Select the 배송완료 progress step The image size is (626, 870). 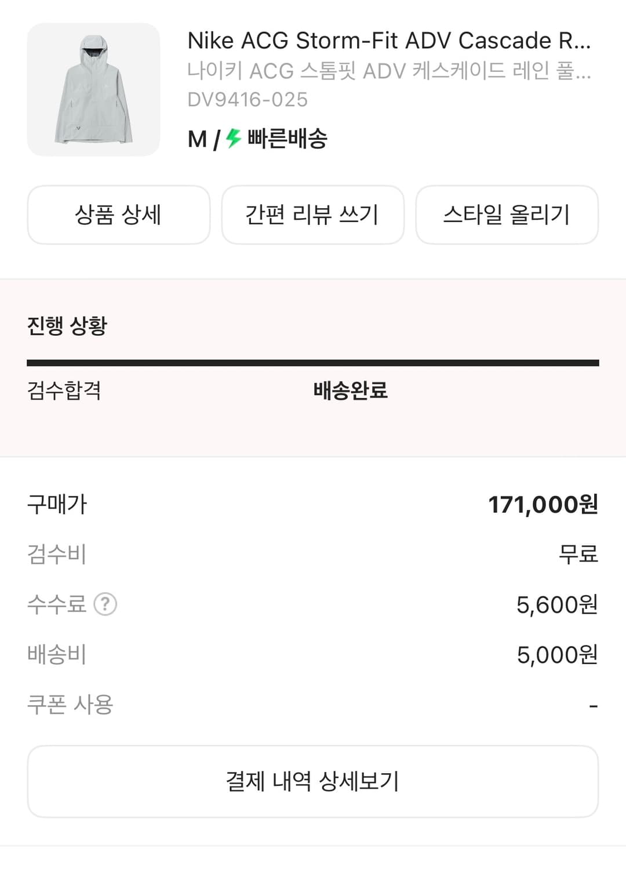(350, 390)
